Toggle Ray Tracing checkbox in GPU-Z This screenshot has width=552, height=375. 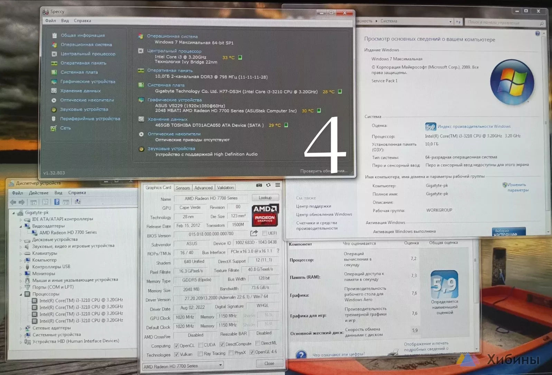click(200, 354)
